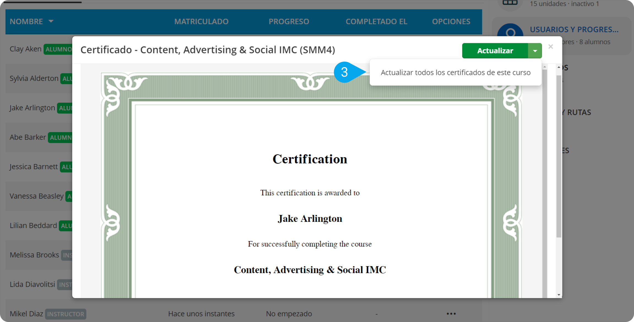Open the Actualizar dropdown arrow

[x=535, y=51]
